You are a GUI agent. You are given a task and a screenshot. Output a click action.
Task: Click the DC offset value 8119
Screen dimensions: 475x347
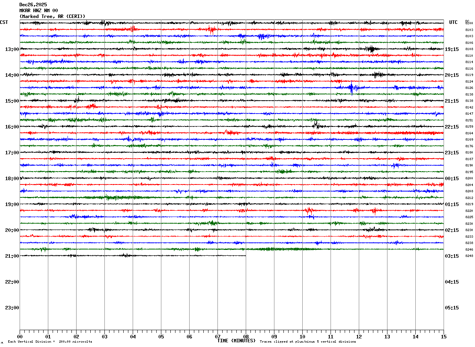(469, 75)
